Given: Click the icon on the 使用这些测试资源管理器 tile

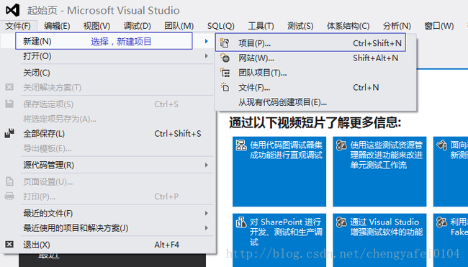Looking at the screenshot, I should pos(341,145).
